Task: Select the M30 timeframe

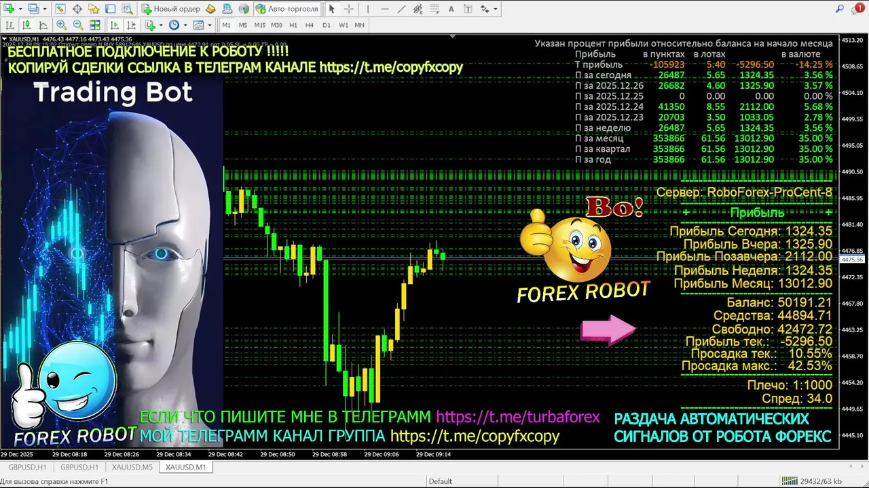Action: [276, 25]
